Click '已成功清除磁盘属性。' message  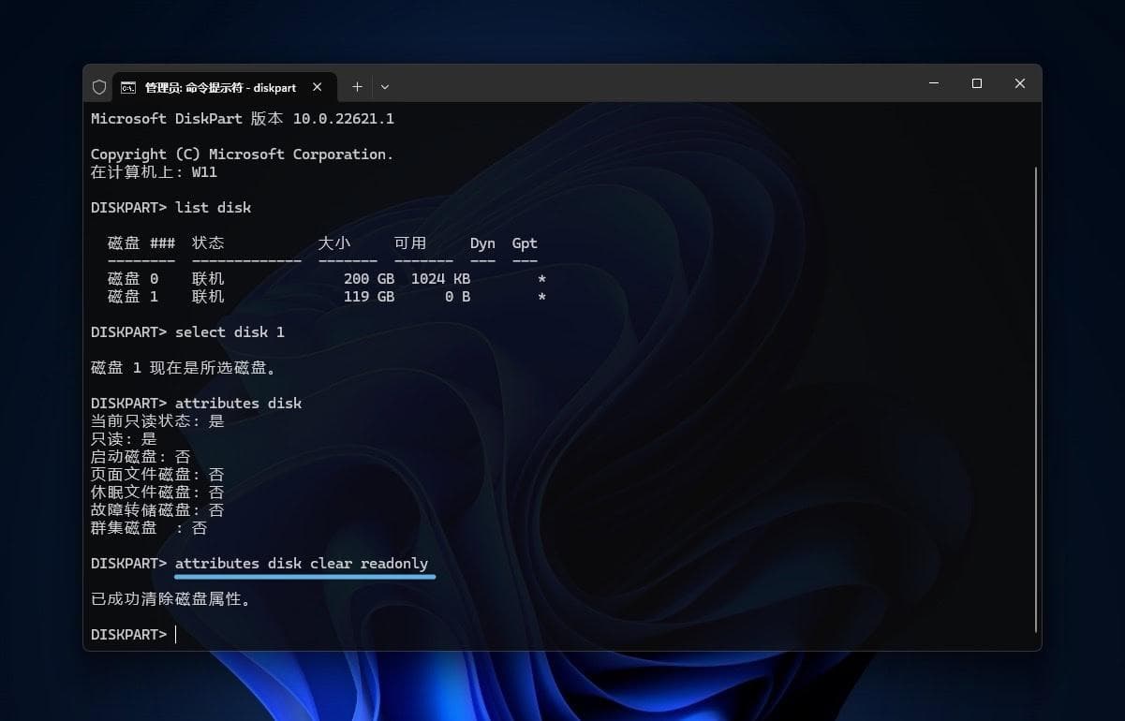pos(171,599)
